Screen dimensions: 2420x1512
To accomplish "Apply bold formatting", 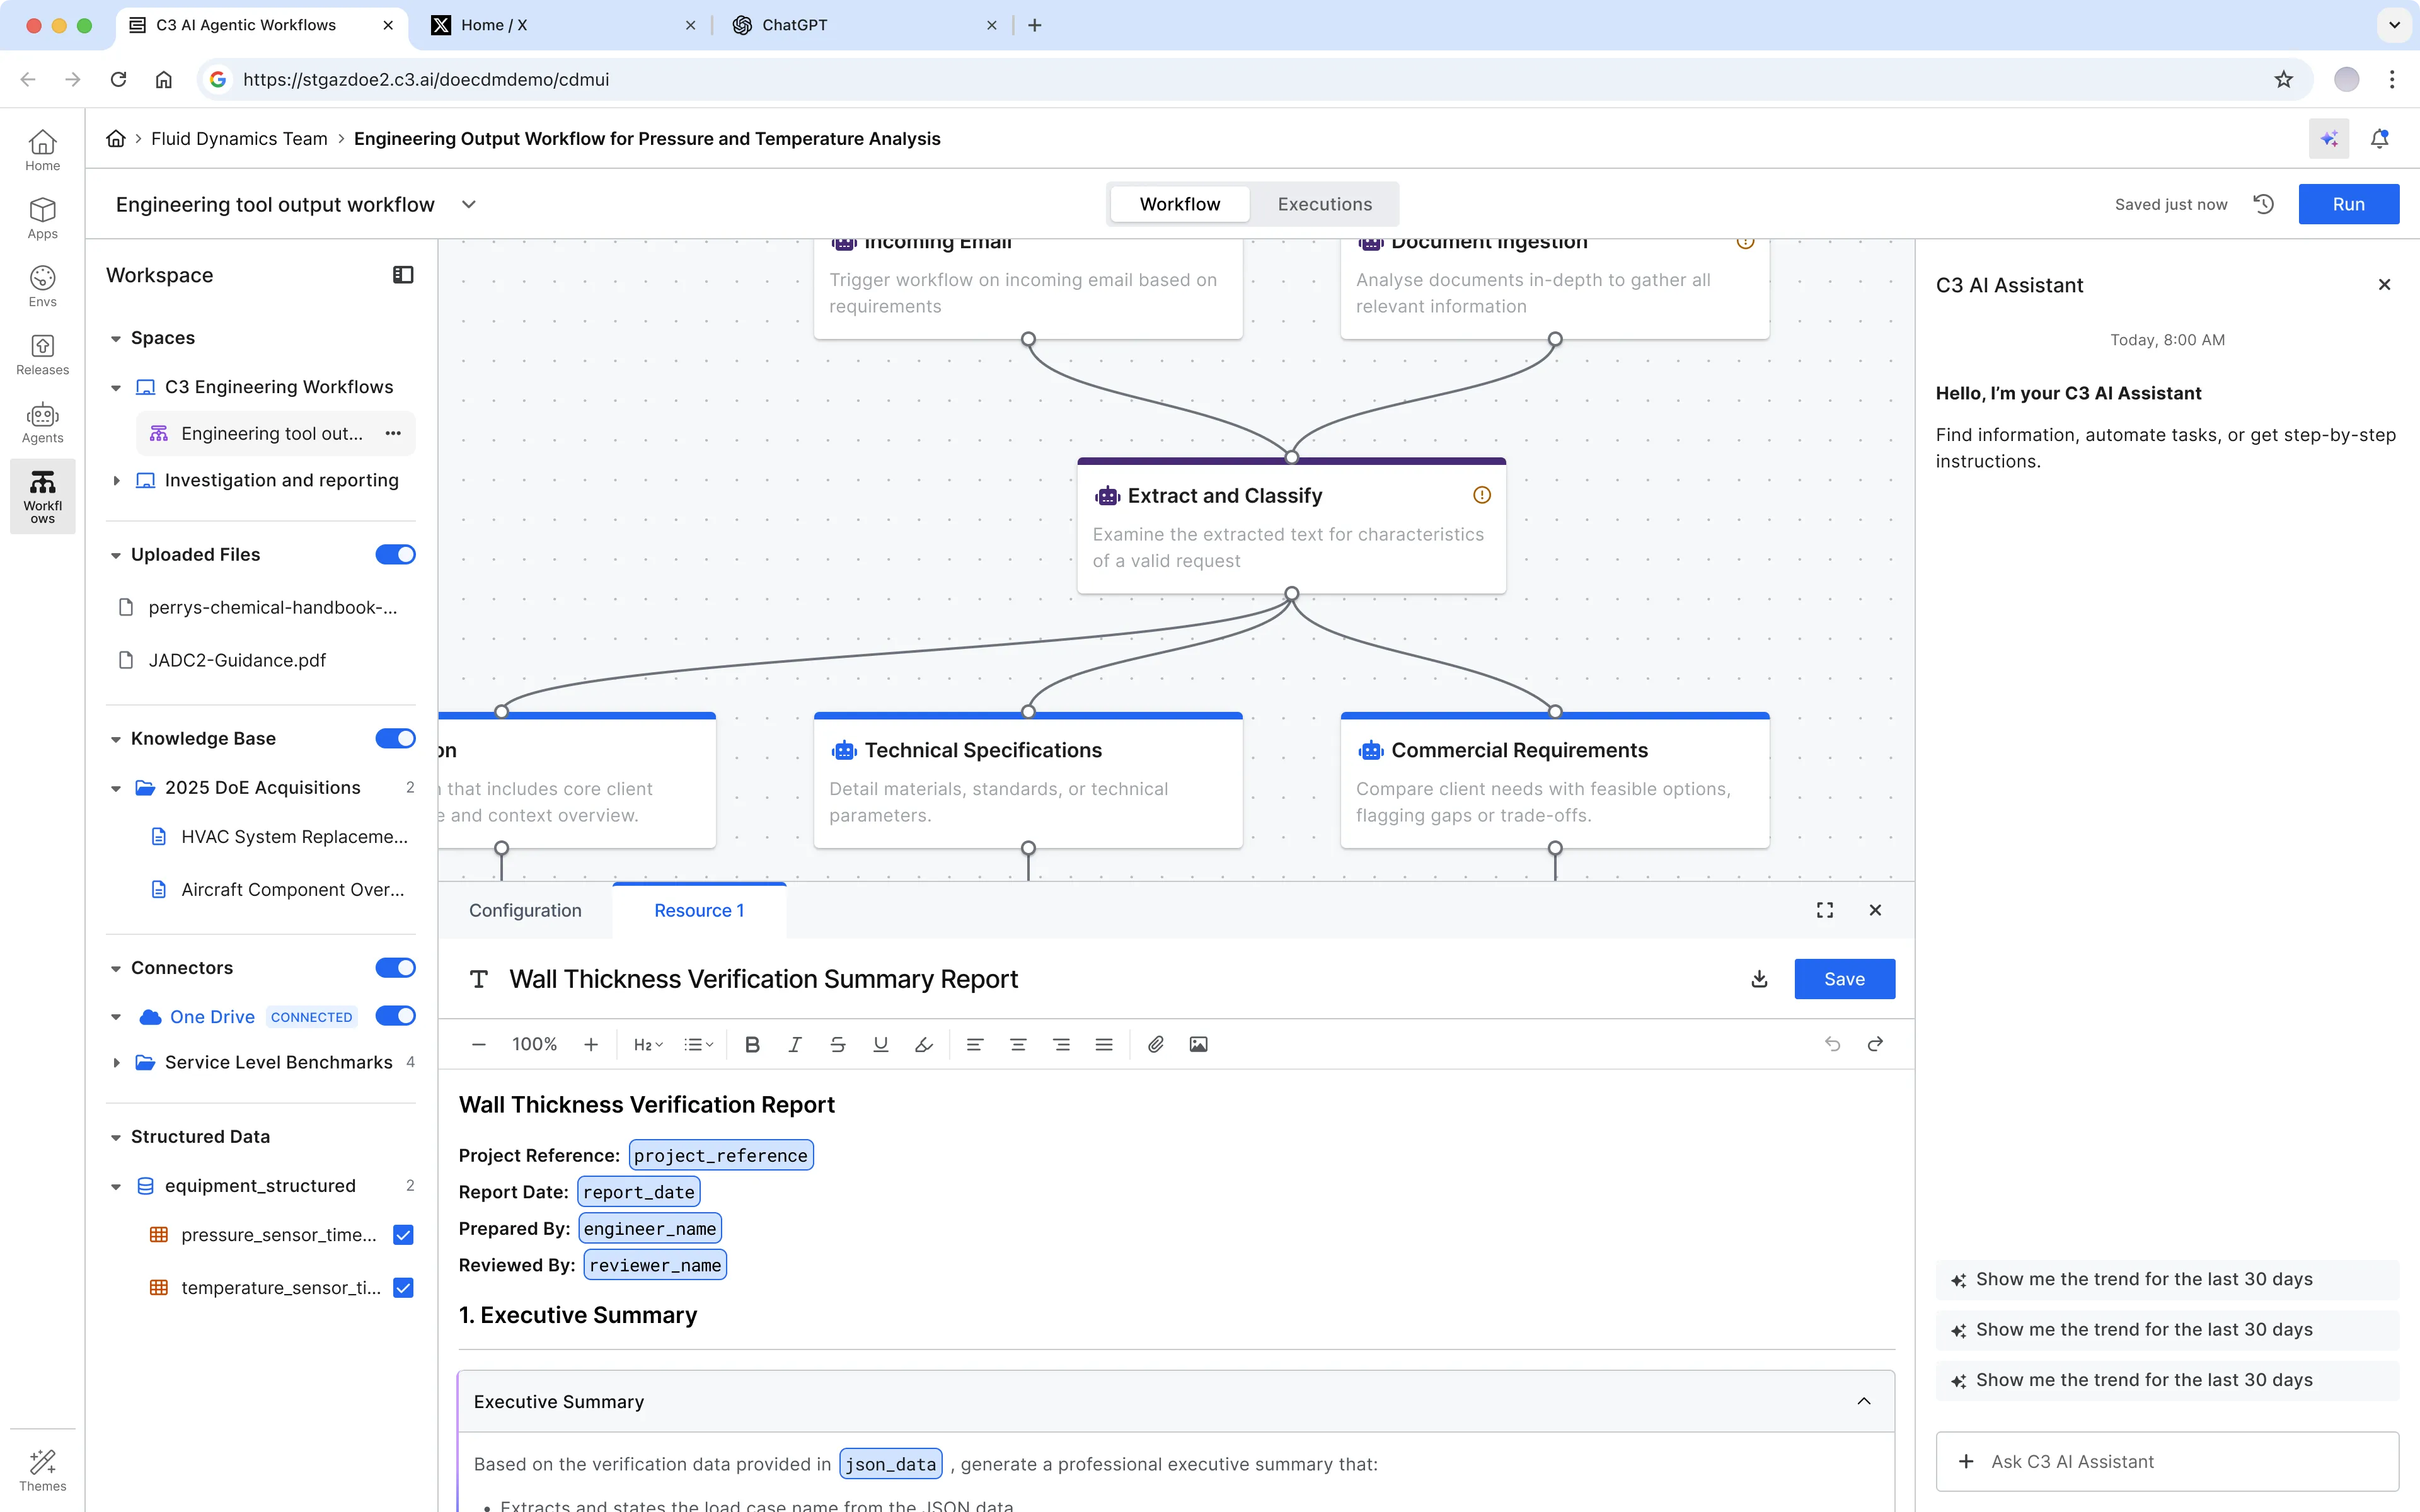I will pos(753,1044).
